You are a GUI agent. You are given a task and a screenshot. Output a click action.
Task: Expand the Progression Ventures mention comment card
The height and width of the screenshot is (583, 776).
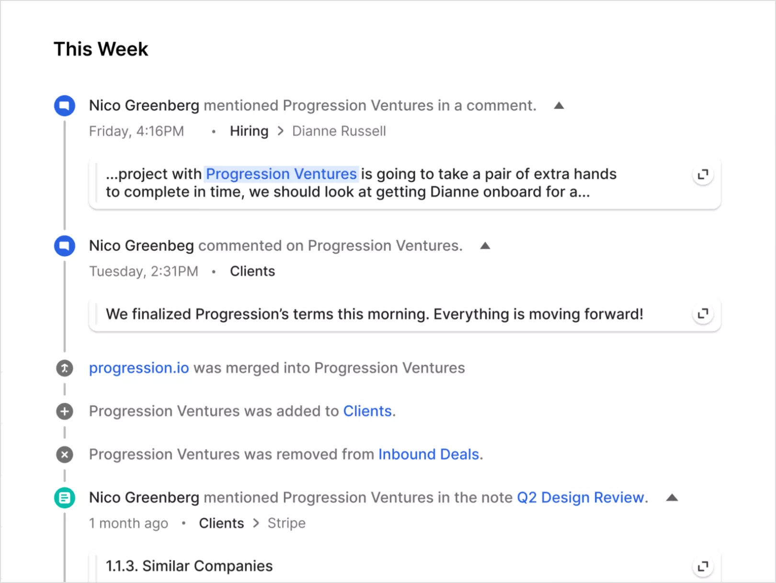click(x=703, y=175)
